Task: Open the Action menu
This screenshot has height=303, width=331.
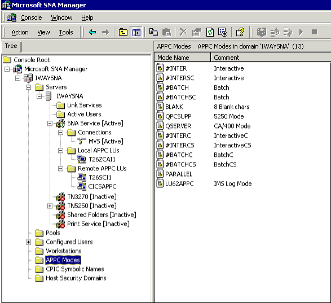Action: (x=20, y=32)
